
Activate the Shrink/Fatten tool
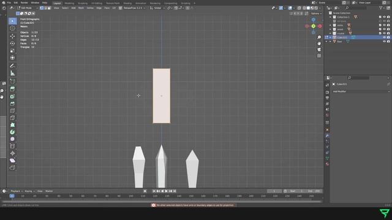click(12, 153)
